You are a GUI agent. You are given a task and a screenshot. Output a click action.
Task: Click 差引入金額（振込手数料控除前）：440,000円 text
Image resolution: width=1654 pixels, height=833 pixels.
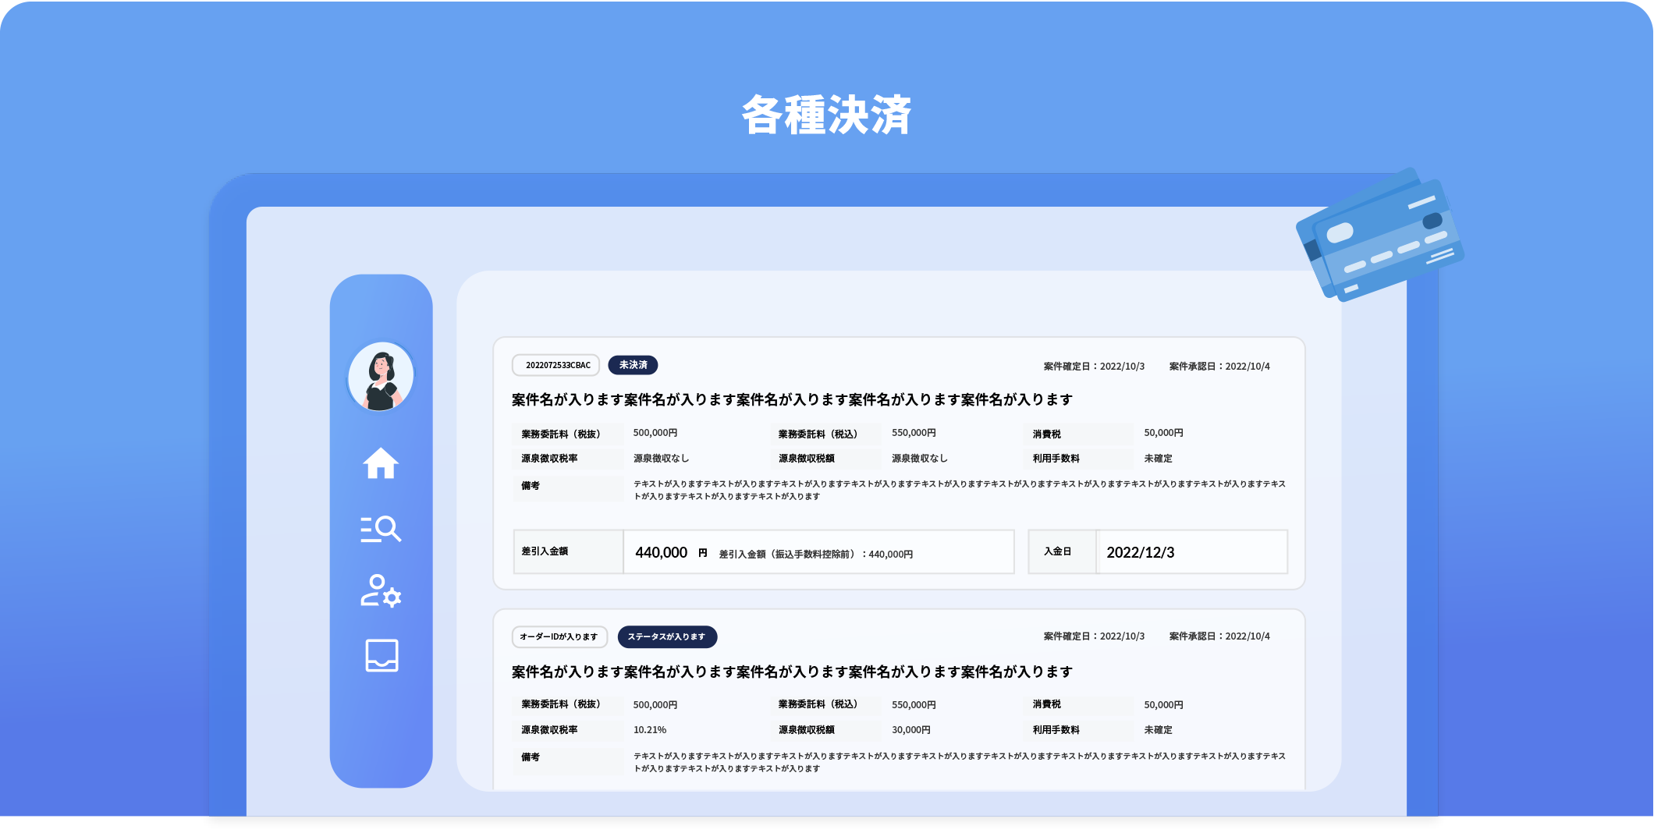(816, 554)
